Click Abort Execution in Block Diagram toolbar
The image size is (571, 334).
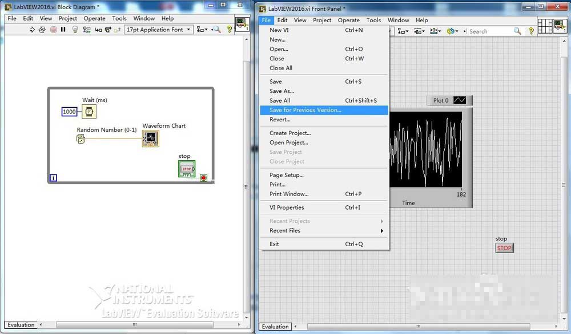pyautogui.click(x=54, y=30)
